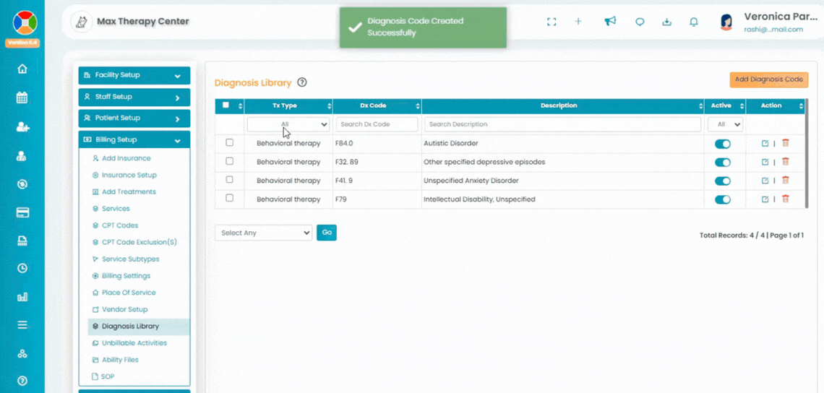Click the Go button
This screenshot has width=824, height=393.
tap(326, 232)
